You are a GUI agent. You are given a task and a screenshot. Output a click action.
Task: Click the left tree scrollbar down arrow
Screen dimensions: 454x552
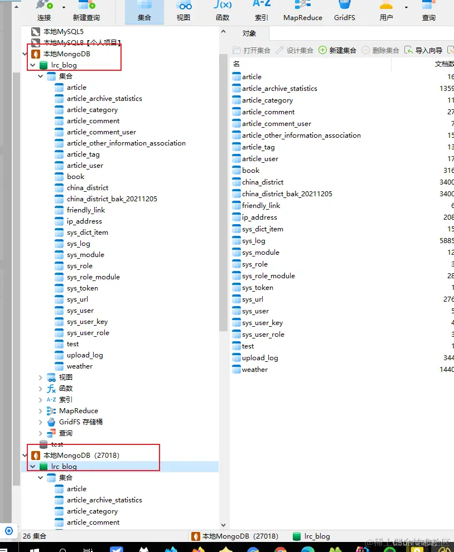223,525
